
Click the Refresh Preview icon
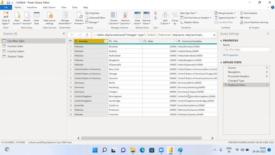pyautogui.click(x=79, y=15)
